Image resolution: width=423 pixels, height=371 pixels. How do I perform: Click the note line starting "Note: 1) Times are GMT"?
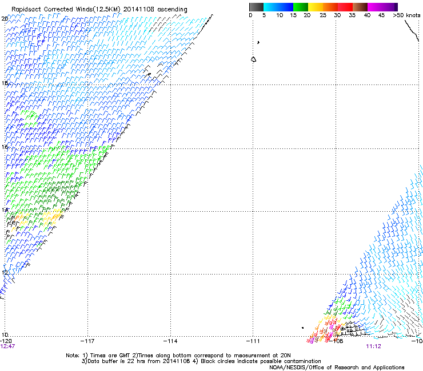178,356
